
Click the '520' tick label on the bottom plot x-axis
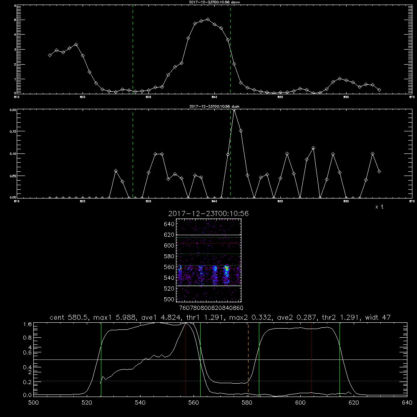[x=87, y=403]
